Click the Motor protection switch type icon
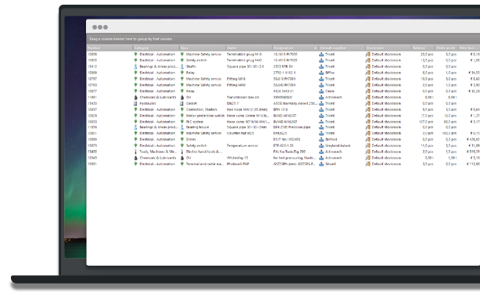 click(182, 116)
